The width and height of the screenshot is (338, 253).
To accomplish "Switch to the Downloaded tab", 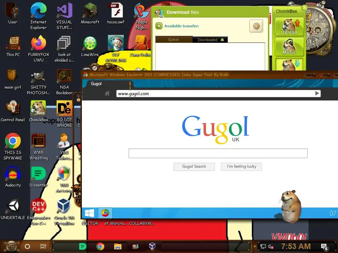I will (210, 40).
